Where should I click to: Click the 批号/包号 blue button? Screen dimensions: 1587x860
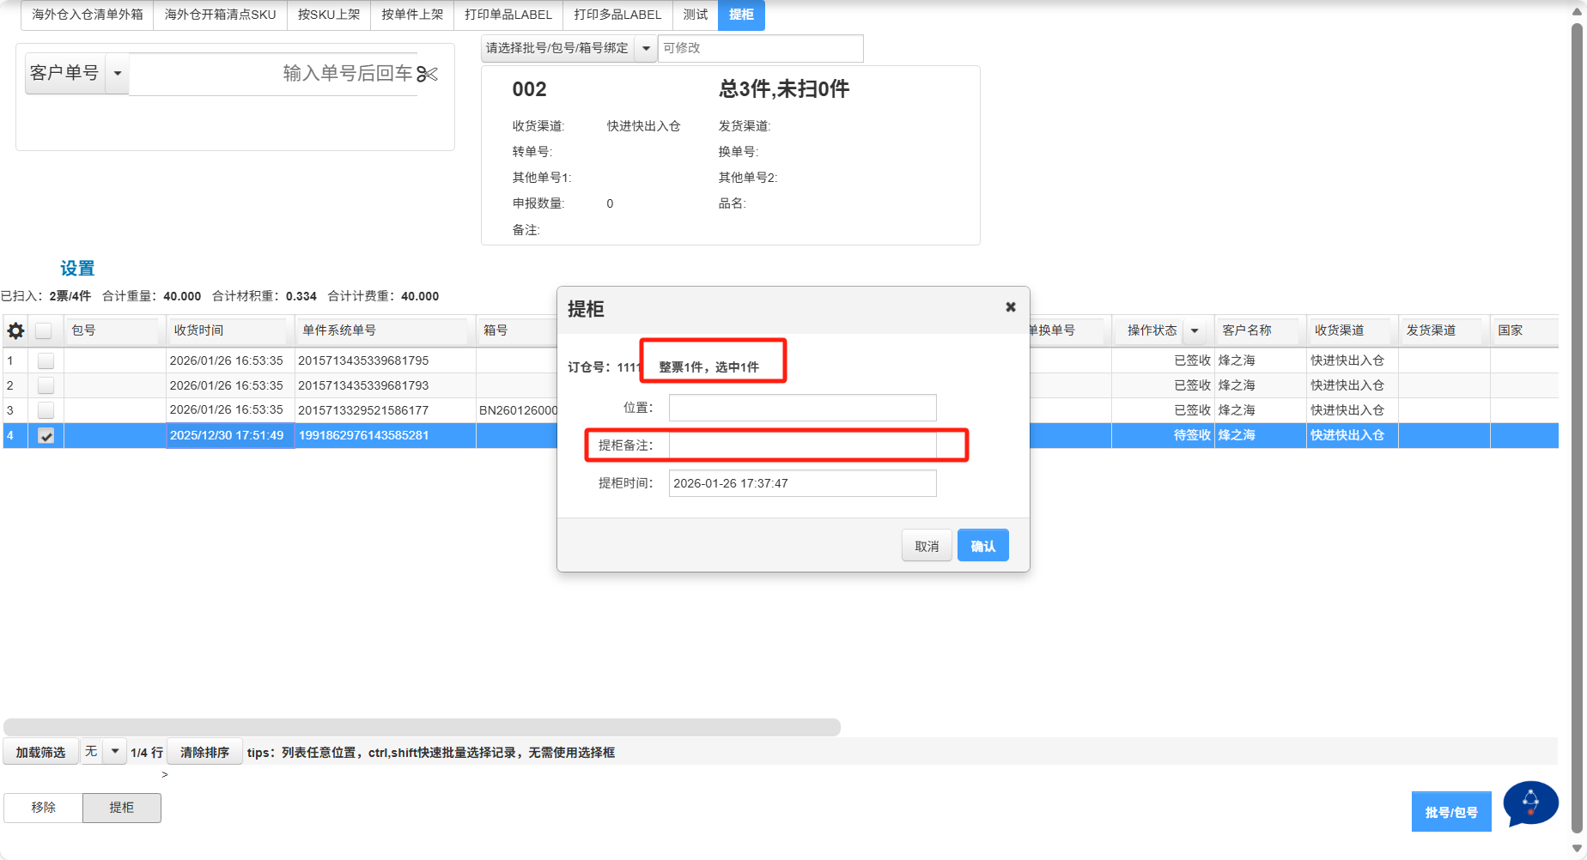[1450, 812]
